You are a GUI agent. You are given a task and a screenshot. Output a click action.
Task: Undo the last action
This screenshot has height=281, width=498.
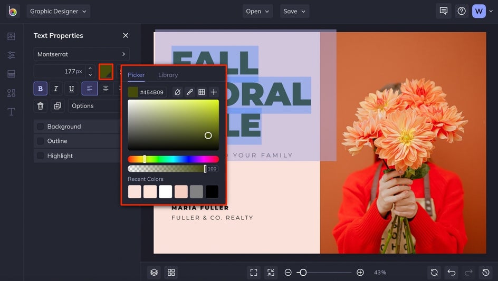coord(452,273)
